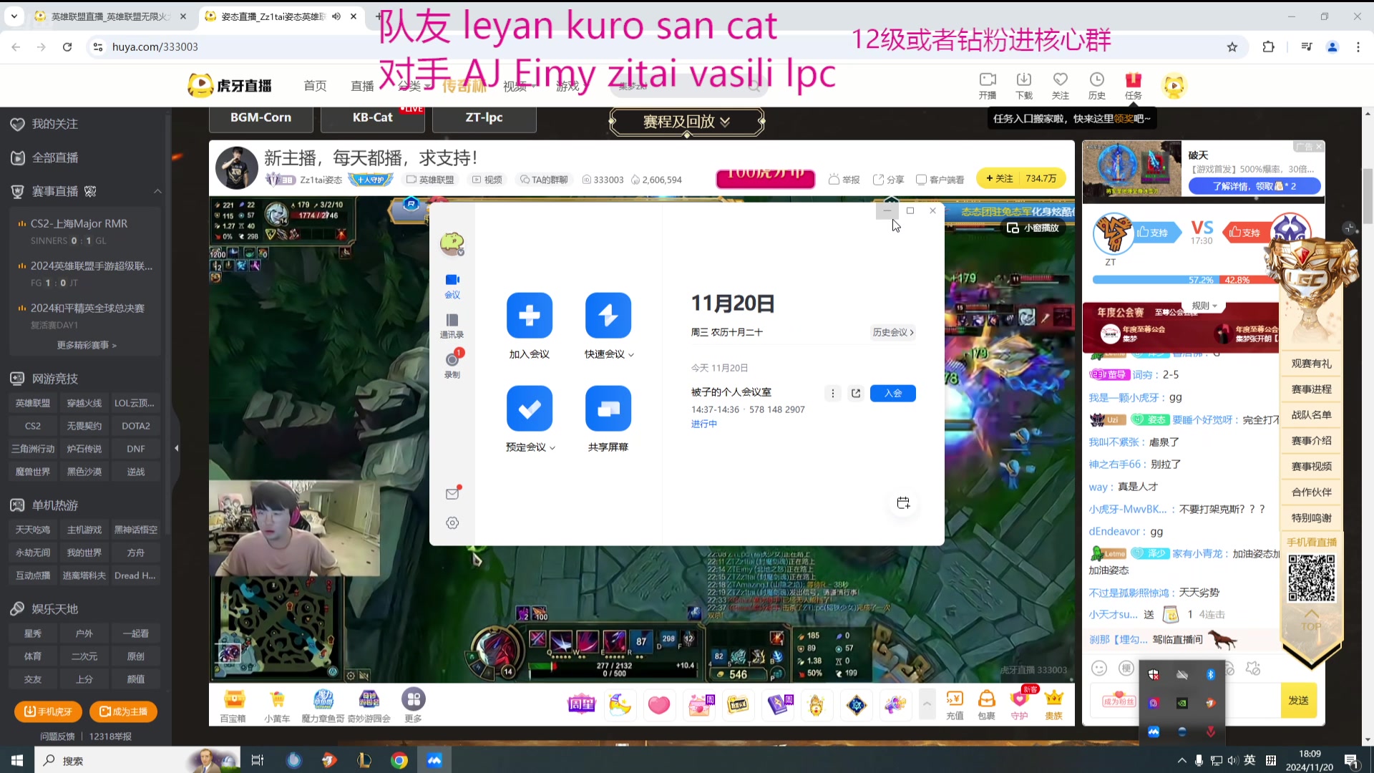Bookmark this page with the star icon
The image size is (1374, 773).
(1232, 47)
